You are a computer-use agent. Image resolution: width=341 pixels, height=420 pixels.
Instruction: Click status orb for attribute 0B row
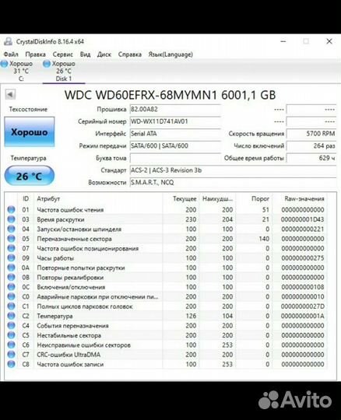(11, 277)
